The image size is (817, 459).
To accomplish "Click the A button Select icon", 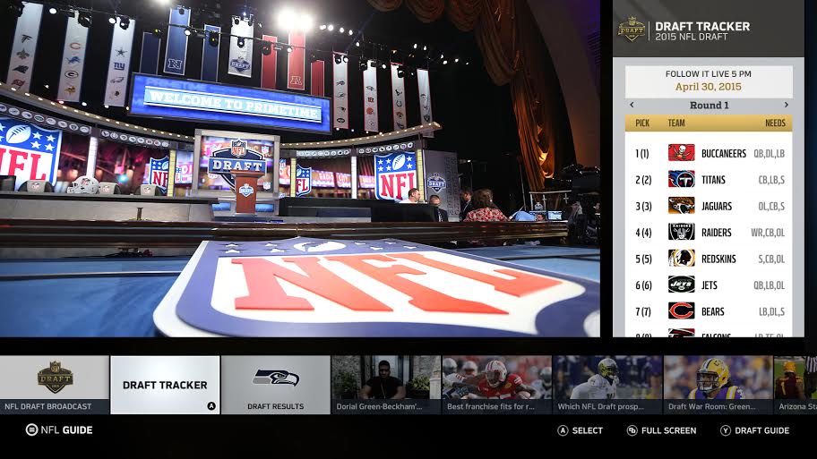I will coord(563,430).
